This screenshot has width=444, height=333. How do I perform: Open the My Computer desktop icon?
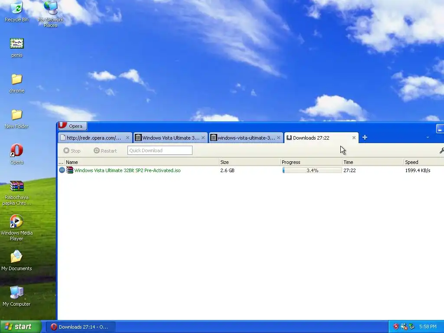coord(17,296)
